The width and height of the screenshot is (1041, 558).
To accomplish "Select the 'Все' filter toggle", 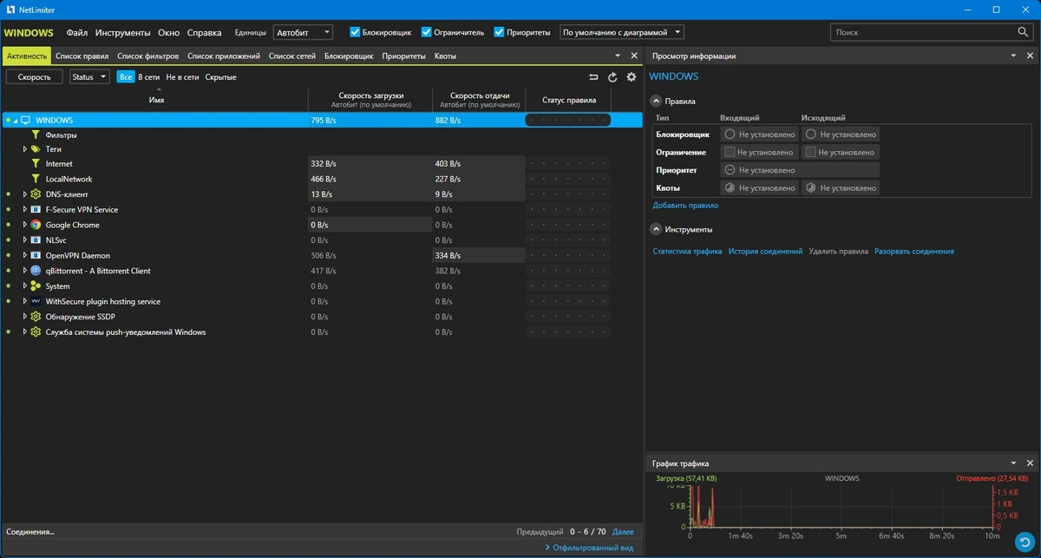I will (x=126, y=77).
